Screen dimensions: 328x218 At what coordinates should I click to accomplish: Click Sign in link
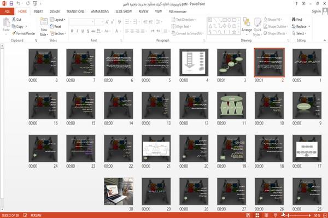click(316, 11)
